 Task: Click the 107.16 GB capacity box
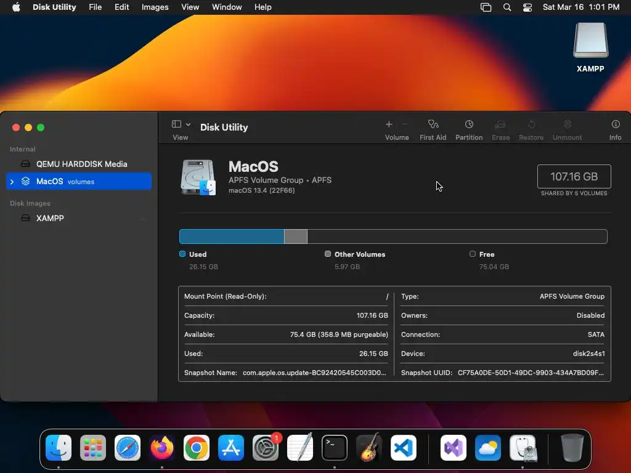[x=574, y=177]
